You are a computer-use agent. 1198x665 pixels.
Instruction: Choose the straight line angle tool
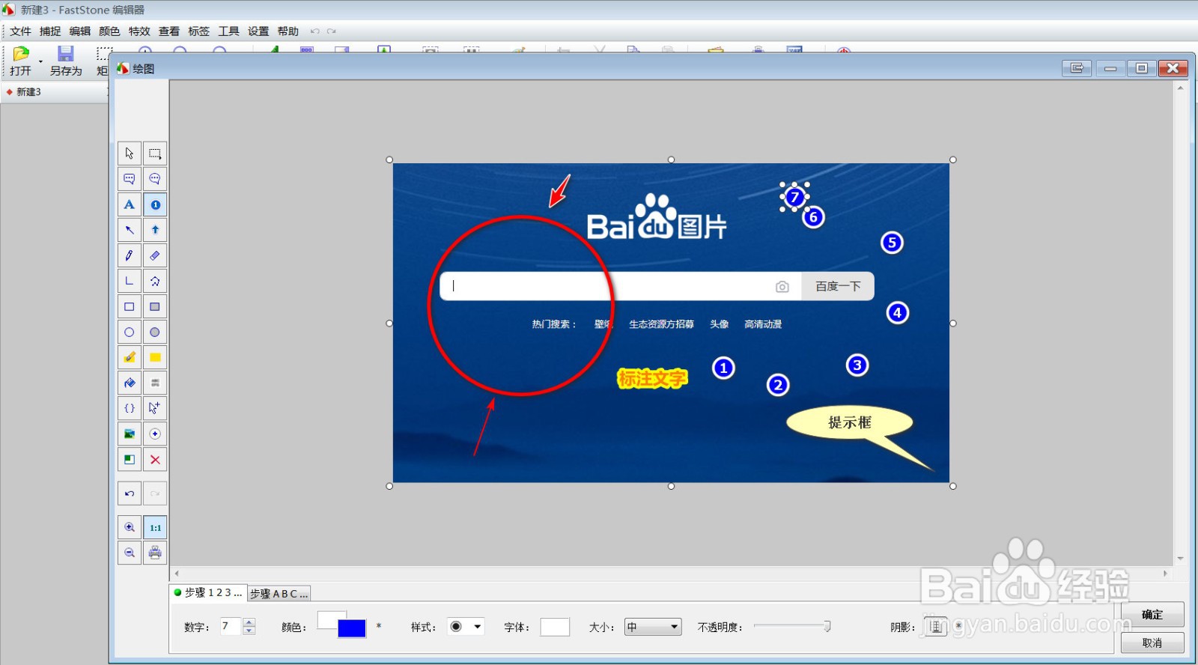(x=129, y=281)
